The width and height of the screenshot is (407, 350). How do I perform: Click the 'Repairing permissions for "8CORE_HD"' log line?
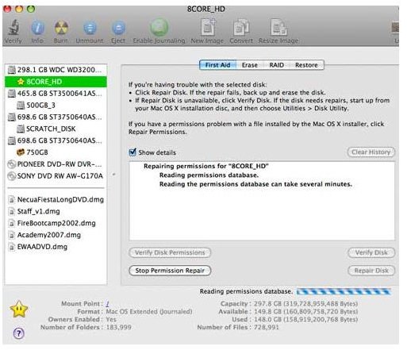(206, 166)
